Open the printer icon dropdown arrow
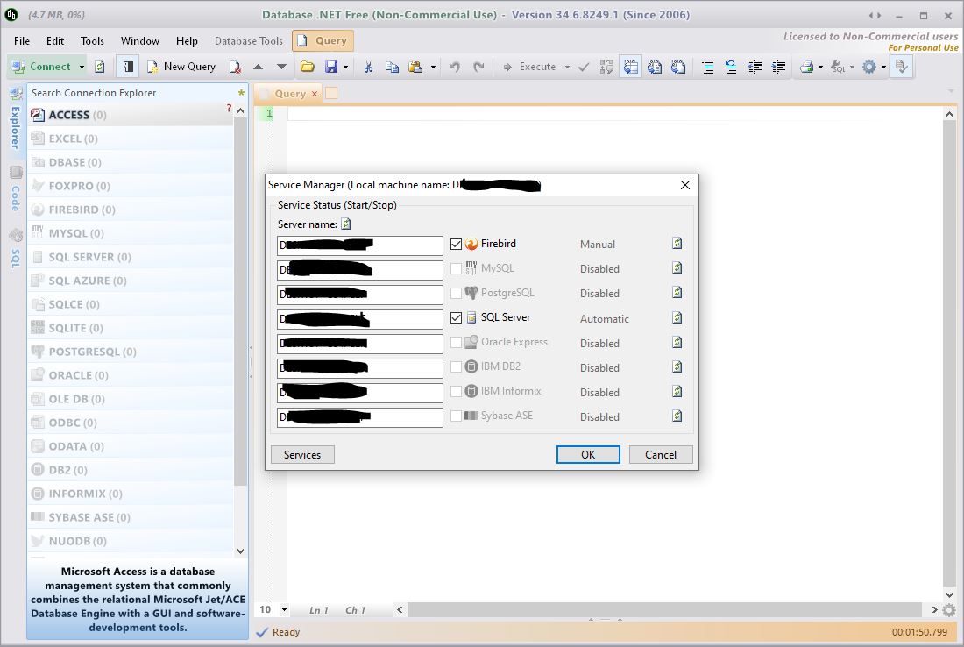Screen dimensions: 964x647 820,67
